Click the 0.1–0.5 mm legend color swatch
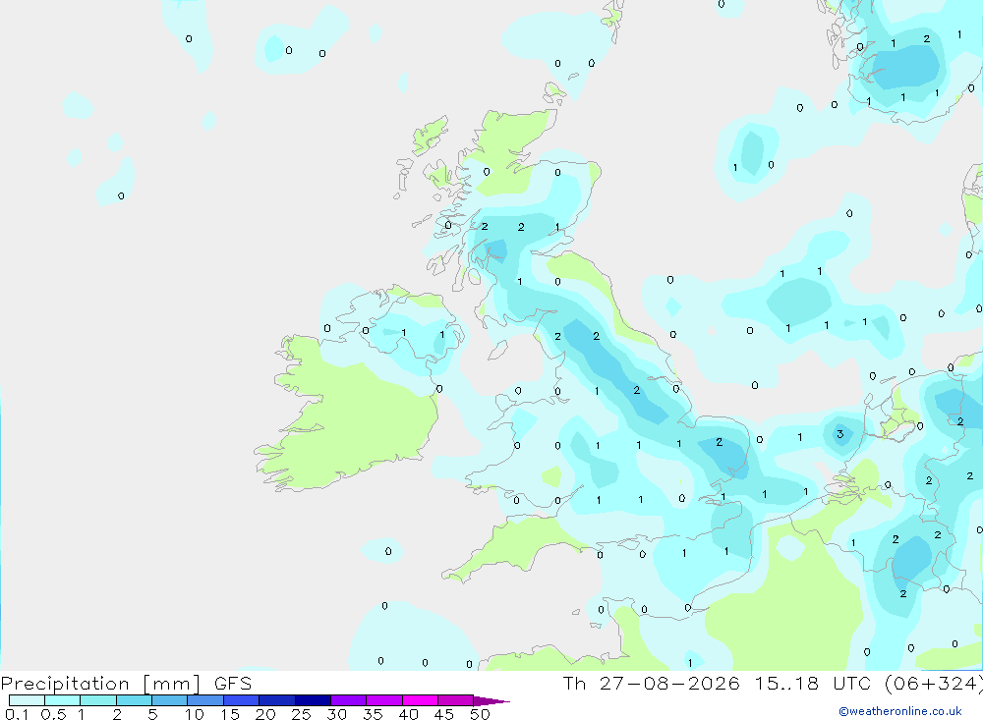The height and width of the screenshot is (720, 983). pyautogui.click(x=27, y=700)
